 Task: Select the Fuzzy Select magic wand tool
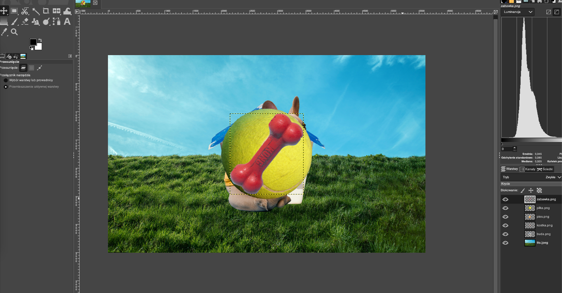coord(35,11)
